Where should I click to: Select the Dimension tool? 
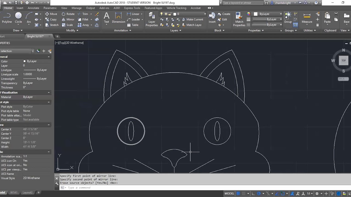(x=118, y=18)
